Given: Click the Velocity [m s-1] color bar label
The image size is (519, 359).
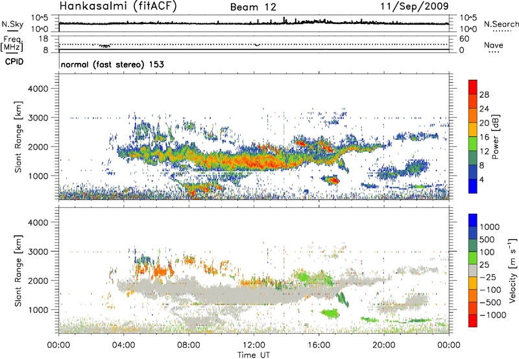Looking at the screenshot, I should tap(513, 270).
